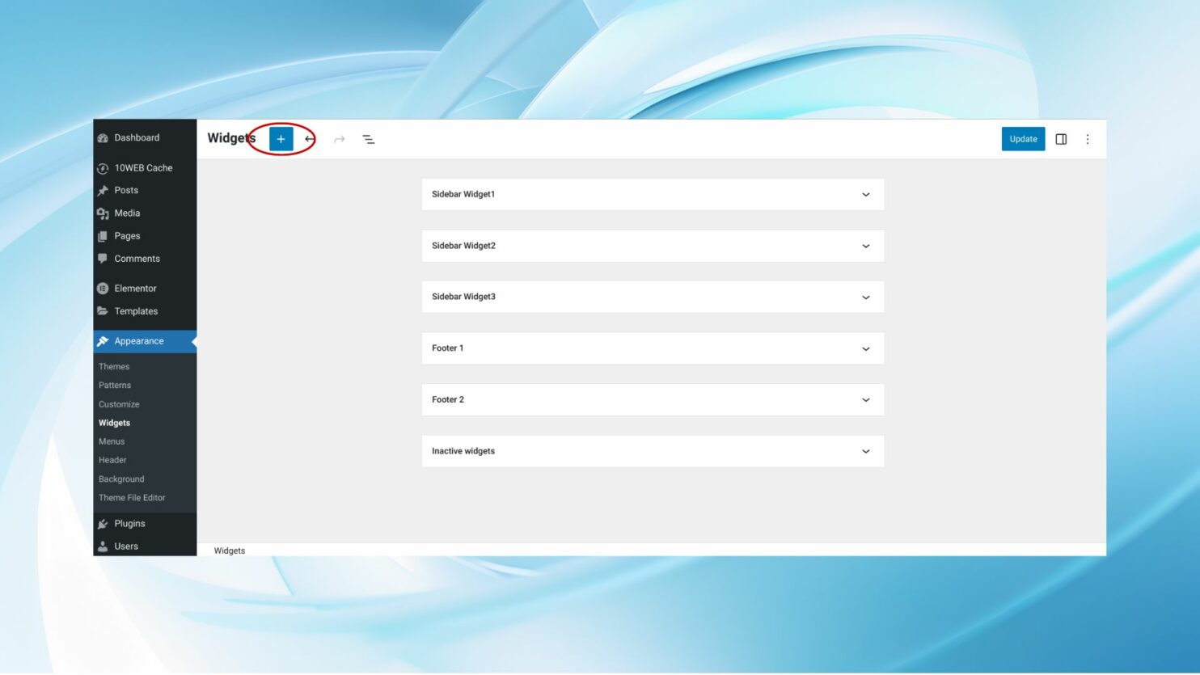Open the Plugins section

[129, 523]
